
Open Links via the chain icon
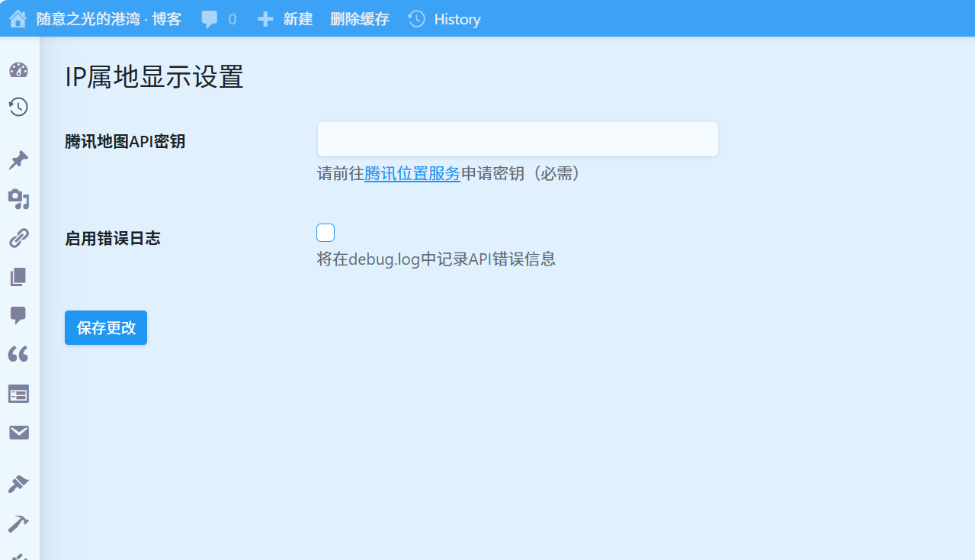click(x=18, y=238)
